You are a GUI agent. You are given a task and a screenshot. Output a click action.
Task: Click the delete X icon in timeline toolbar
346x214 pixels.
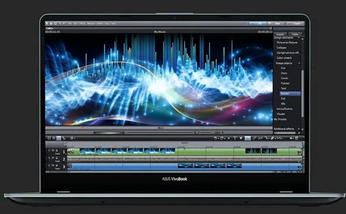229,138
